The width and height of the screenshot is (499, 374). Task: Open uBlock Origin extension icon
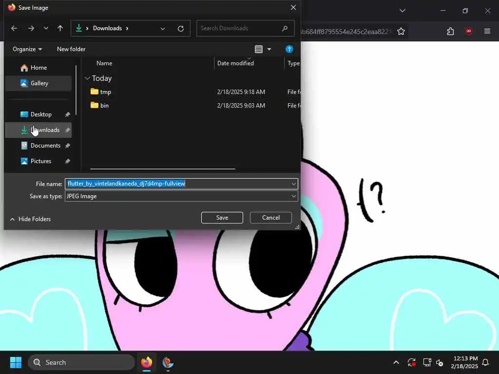468,31
